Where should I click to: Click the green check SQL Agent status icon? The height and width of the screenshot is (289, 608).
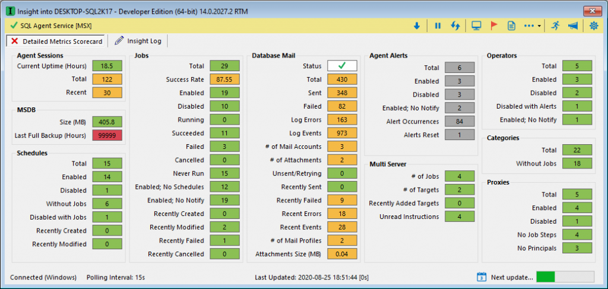coord(14,26)
